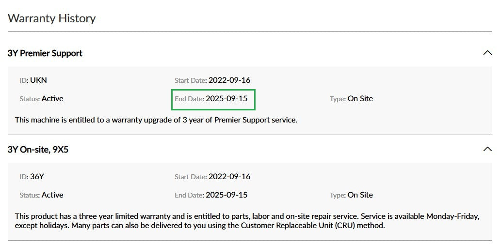Collapse the 3Y On-site, 9X5 chevron
The width and height of the screenshot is (500, 245).
click(x=487, y=149)
